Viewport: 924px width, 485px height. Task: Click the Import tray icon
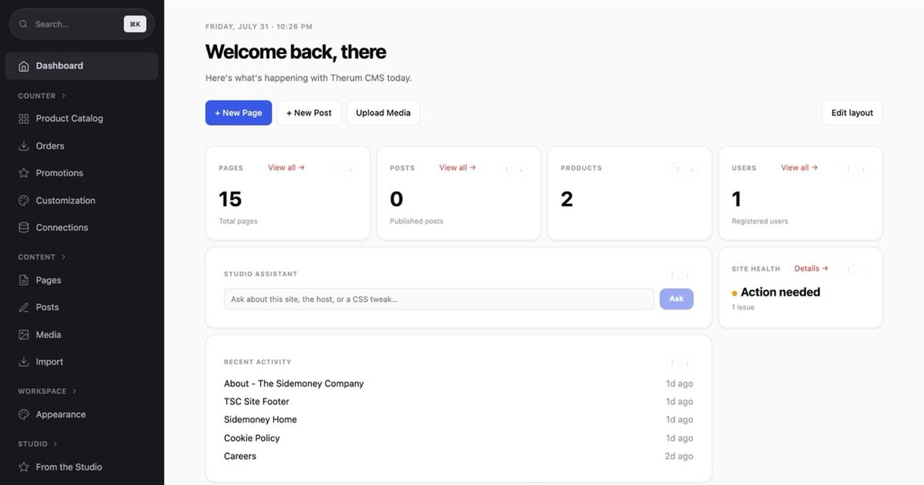(x=24, y=362)
